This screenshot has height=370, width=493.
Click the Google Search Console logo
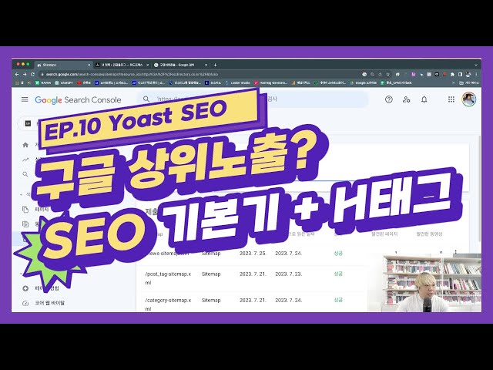78,99
